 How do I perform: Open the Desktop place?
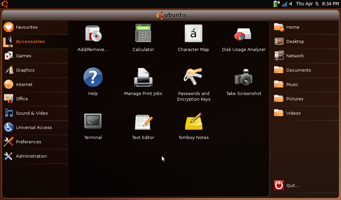tap(306, 42)
